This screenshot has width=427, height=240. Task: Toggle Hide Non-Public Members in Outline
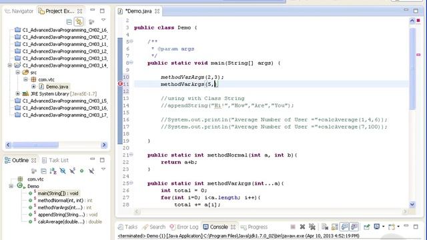click(81, 171)
